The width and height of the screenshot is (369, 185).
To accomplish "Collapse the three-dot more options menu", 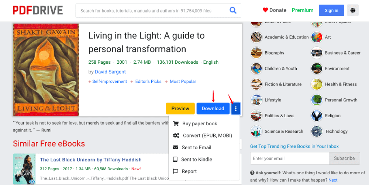I will [236, 108].
